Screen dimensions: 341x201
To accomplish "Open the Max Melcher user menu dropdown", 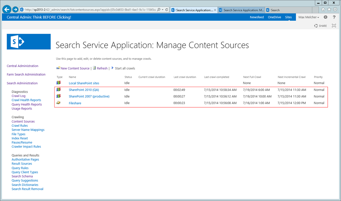I will click(x=309, y=17).
